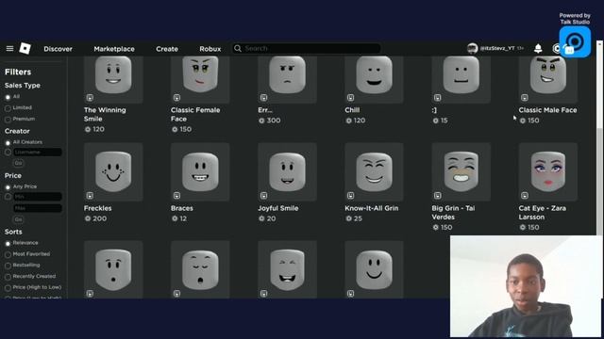The height and width of the screenshot is (339, 604).
Task: Sort by Recently Created radio
Action: pos(8,277)
